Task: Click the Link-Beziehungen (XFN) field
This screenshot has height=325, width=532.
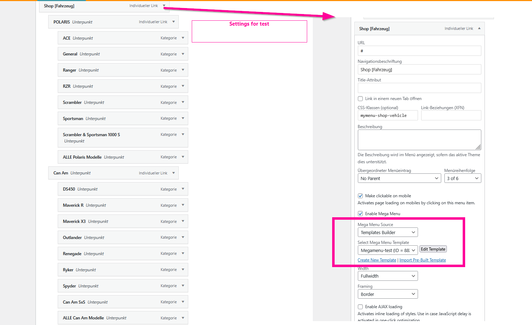Action: tap(451, 115)
